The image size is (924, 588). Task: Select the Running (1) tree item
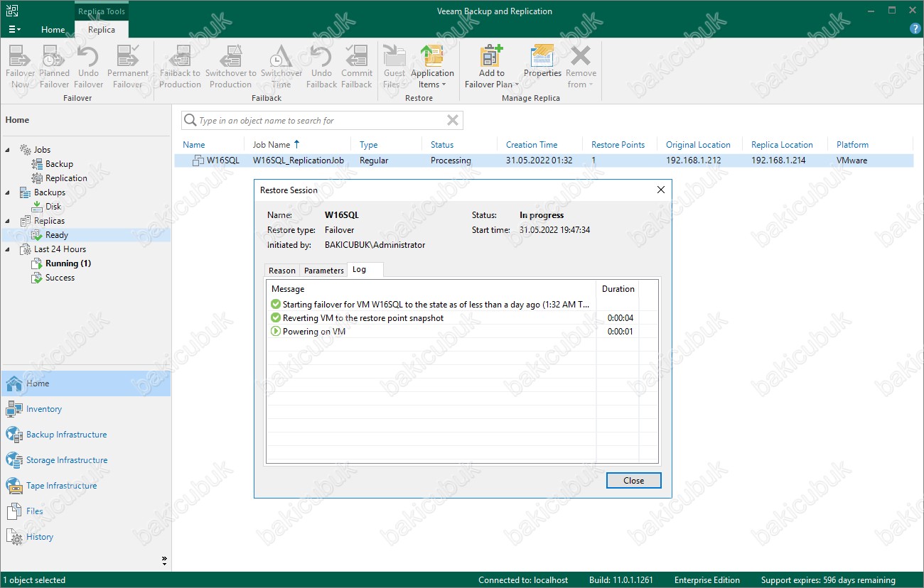pyautogui.click(x=68, y=263)
